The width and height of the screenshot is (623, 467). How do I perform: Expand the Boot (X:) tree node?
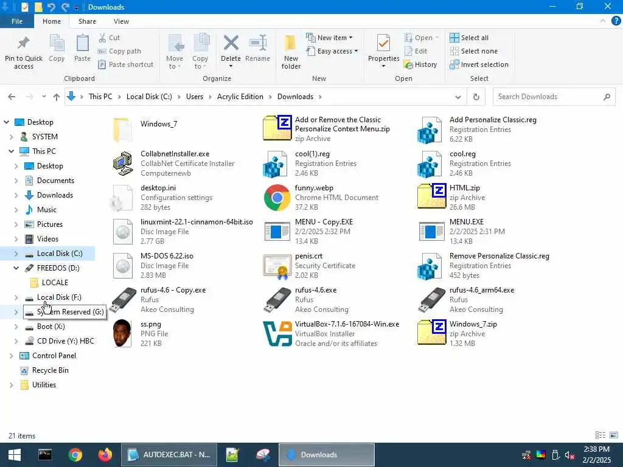click(16, 327)
